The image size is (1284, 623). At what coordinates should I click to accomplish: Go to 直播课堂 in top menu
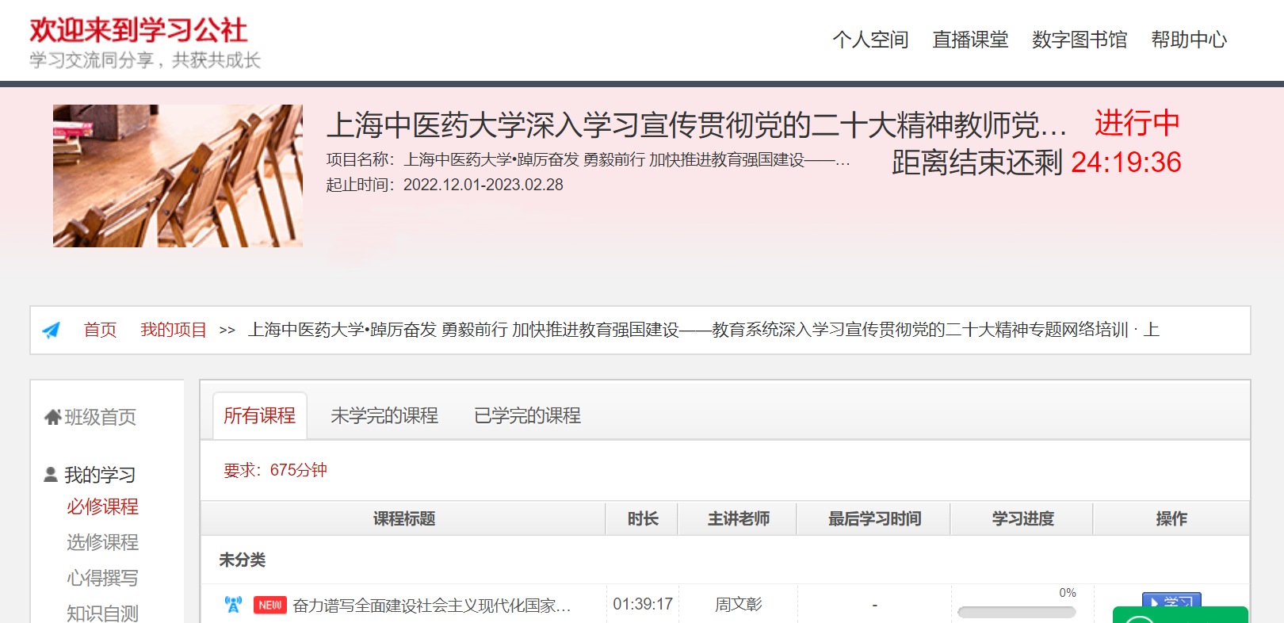pos(970,40)
